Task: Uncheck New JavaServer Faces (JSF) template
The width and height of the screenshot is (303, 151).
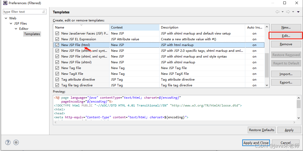Action: tap(57, 33)
